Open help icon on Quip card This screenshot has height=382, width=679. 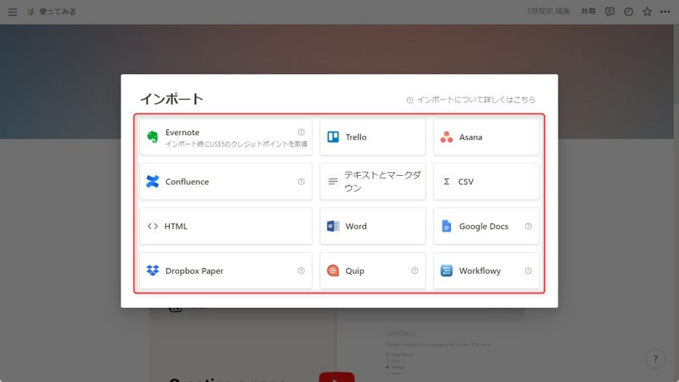click(415, 271)
